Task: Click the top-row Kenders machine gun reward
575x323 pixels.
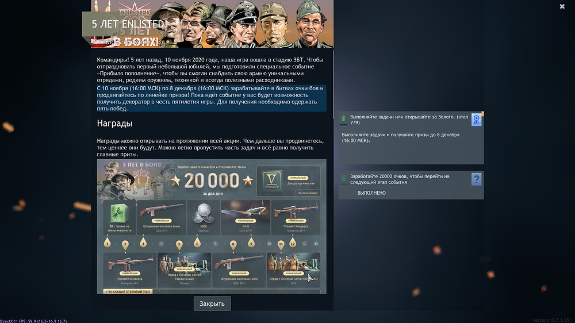Action: [x=296, y=217]
